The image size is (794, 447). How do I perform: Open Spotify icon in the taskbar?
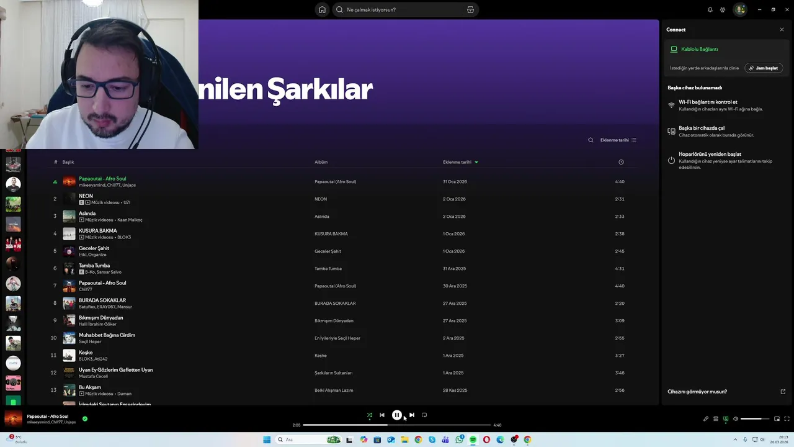(x=473, y=440)
